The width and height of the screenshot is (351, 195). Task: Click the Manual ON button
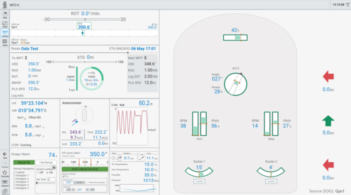point(24,162)
